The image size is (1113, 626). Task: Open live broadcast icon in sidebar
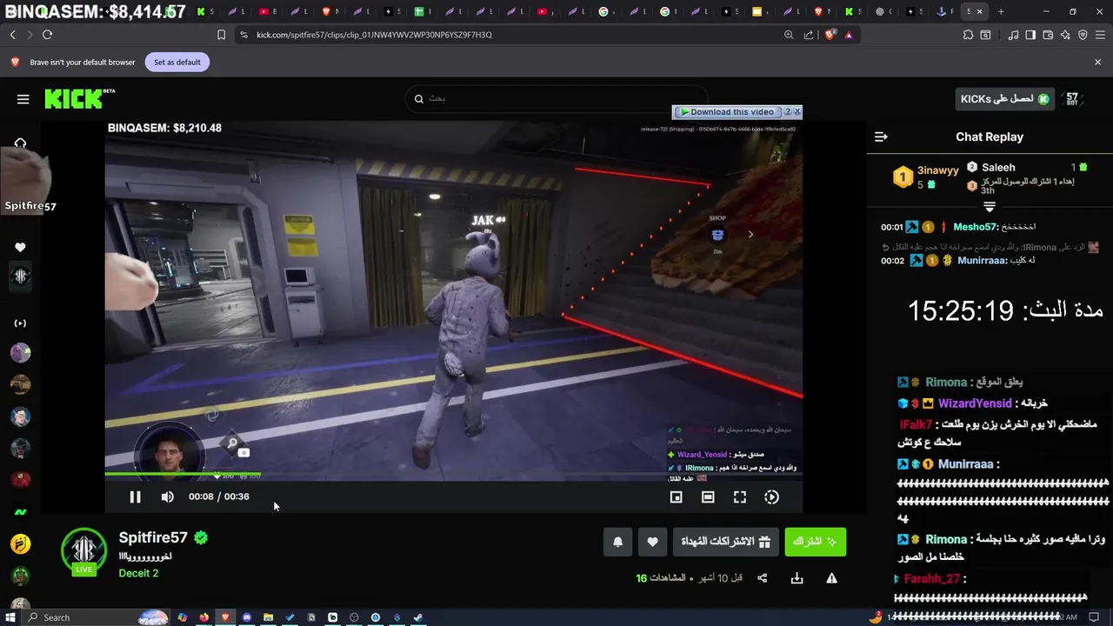20,323
